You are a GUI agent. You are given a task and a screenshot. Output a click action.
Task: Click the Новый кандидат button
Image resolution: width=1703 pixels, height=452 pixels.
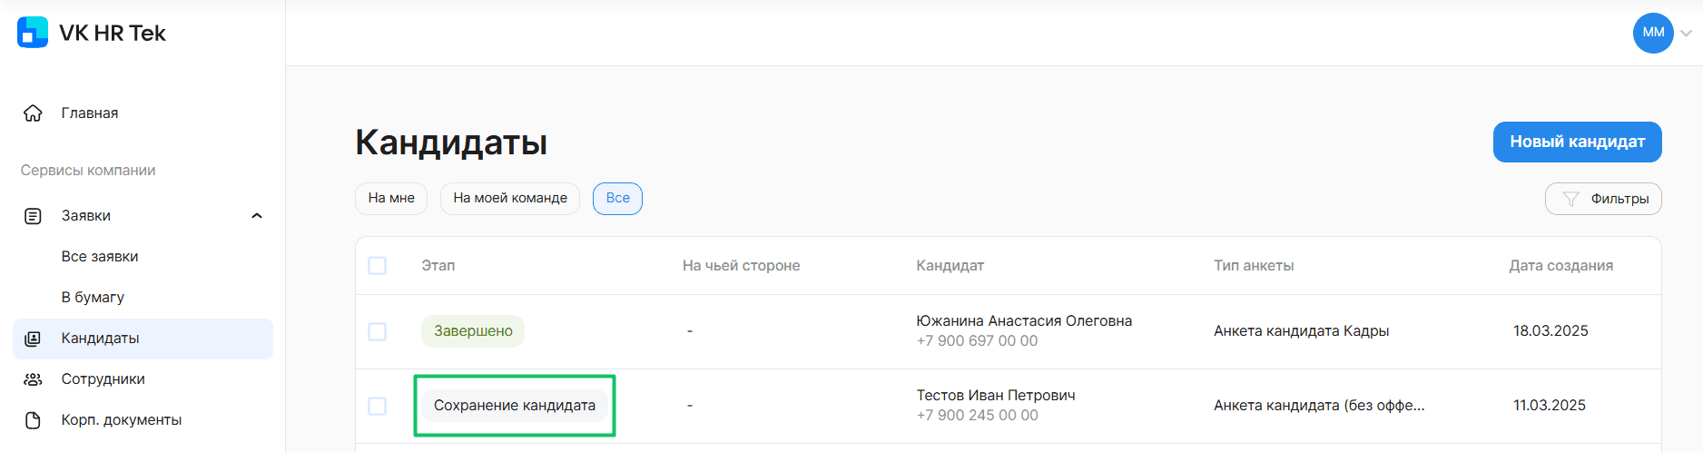point(1578,142)
